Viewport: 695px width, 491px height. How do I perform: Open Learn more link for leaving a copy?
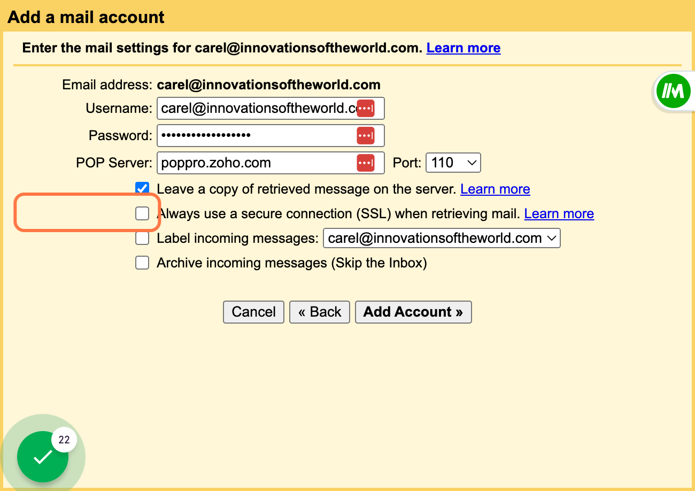pyautogui.click(x=495, y=189)
